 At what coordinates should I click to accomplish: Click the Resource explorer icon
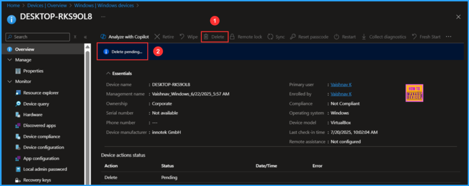click(x=18, y=93)
